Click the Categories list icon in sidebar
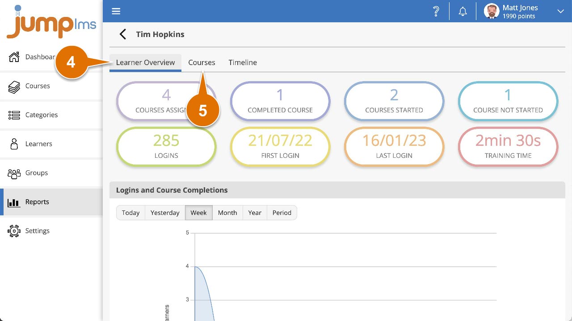Image resolution: width=572 pixels, height=321 pixels. [x=14, y=115]
